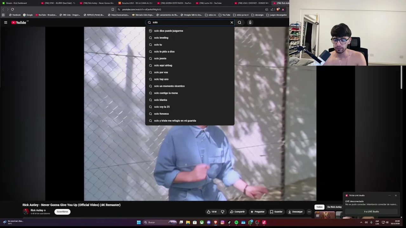Select the 'solo hay uno' suggestion
This screenshot has width=406, height=228.
[190, 79]
